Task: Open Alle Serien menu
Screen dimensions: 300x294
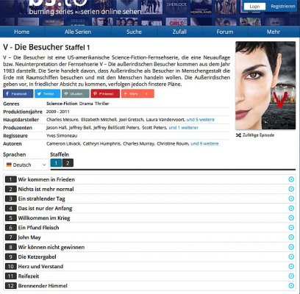Action: 78,32
